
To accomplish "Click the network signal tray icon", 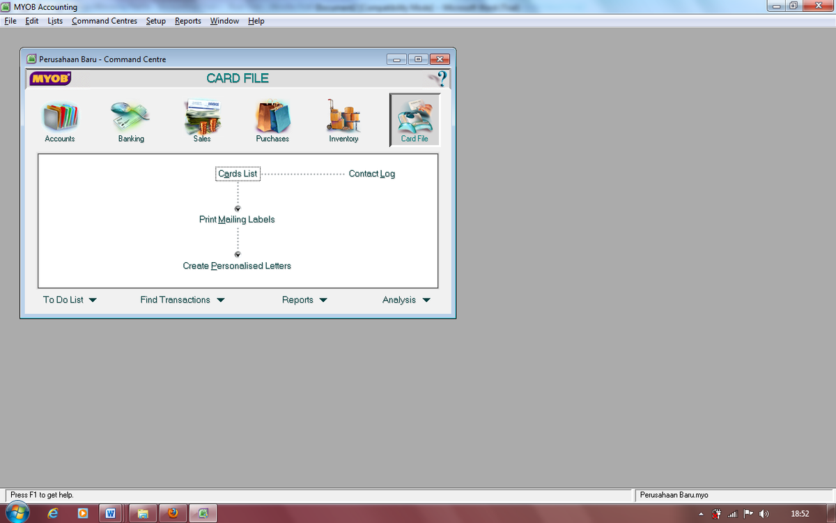I will [732, 514].
